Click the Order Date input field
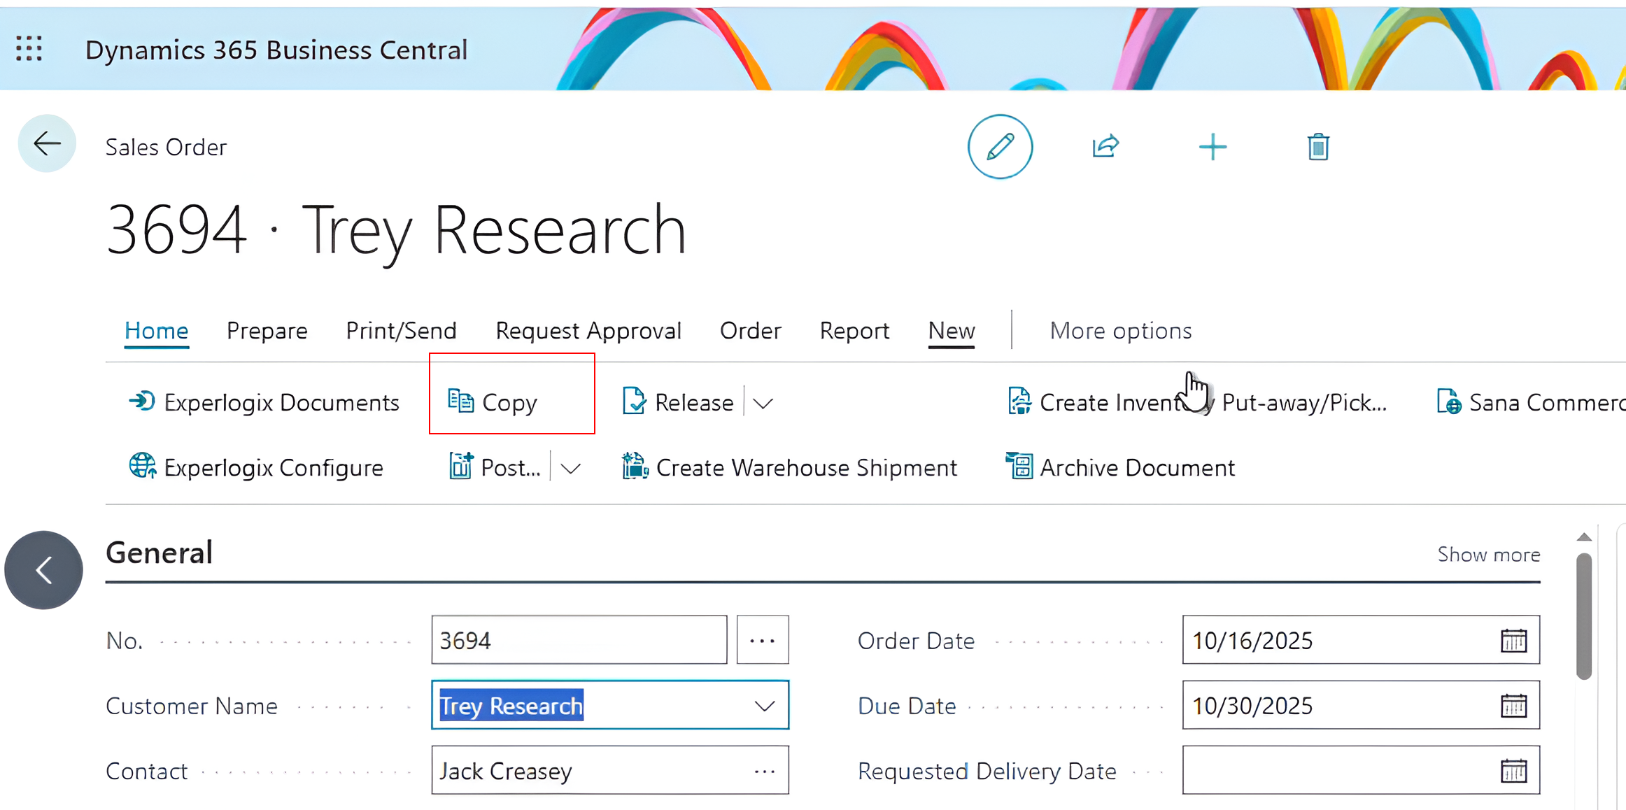This screenshot has width=1626, height=810. [x=1361, y=640]
